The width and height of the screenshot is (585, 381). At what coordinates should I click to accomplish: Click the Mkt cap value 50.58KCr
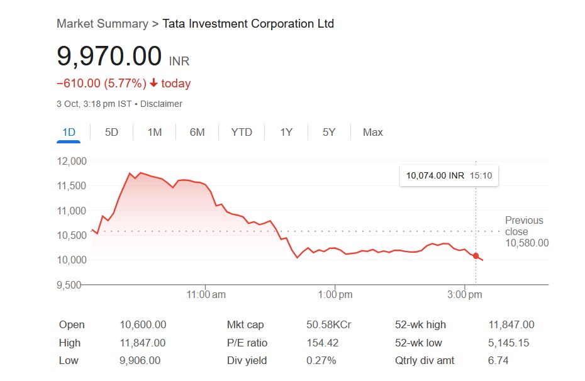(328, 325)
